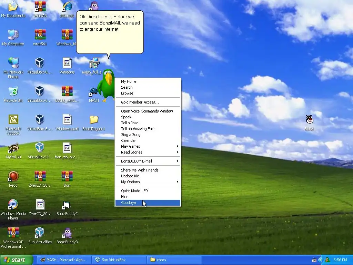Image resolution: width=353 pixels, height=265 pixels.
Task: Enable Quiet Mode - F9
Action: pyautogui.click(x=148, y=191)
